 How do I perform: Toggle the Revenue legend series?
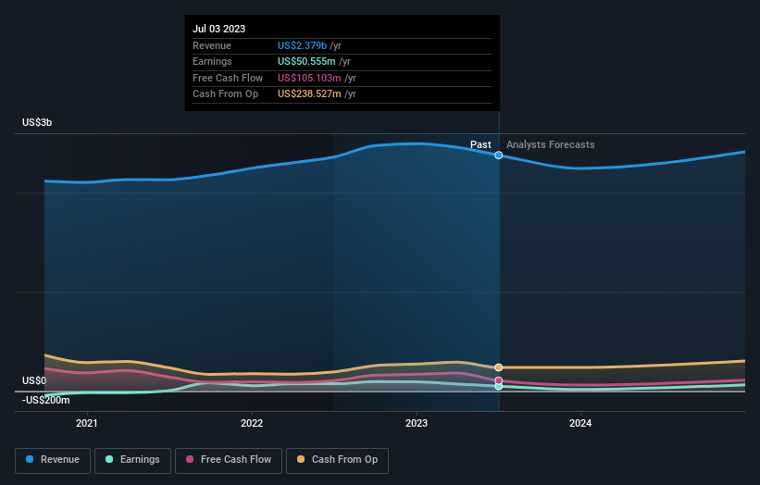(53, 460)
